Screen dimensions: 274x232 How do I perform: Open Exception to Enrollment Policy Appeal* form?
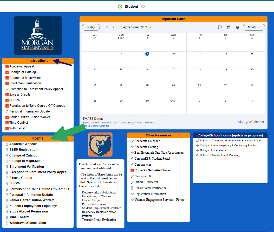39,172
